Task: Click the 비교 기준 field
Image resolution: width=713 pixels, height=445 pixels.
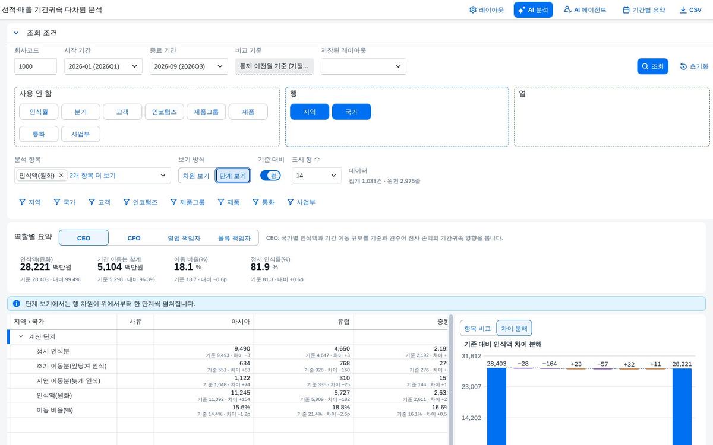Action: [x=274, y=66]
